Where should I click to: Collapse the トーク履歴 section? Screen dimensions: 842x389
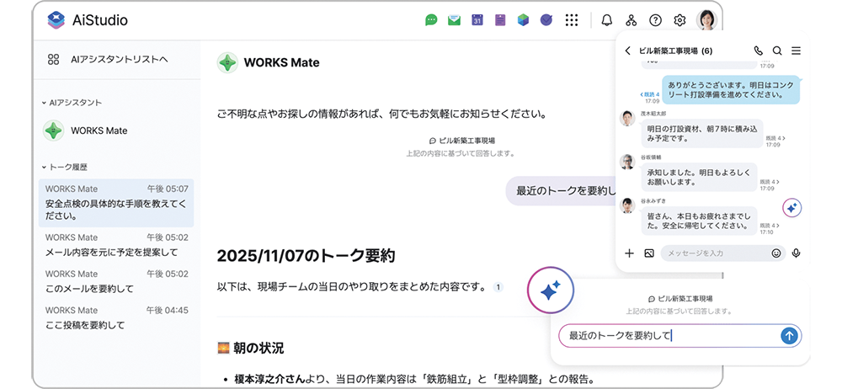[65, 167]
